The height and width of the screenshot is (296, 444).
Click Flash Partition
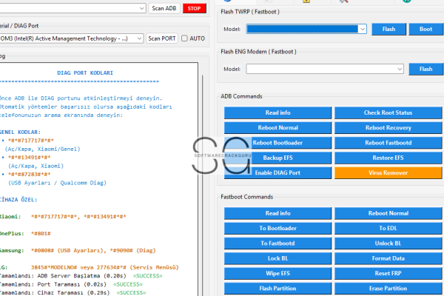277,289
